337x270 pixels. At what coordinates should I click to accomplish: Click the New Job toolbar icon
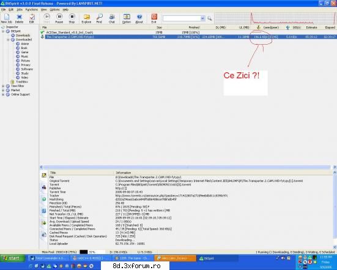pos(7,18)
